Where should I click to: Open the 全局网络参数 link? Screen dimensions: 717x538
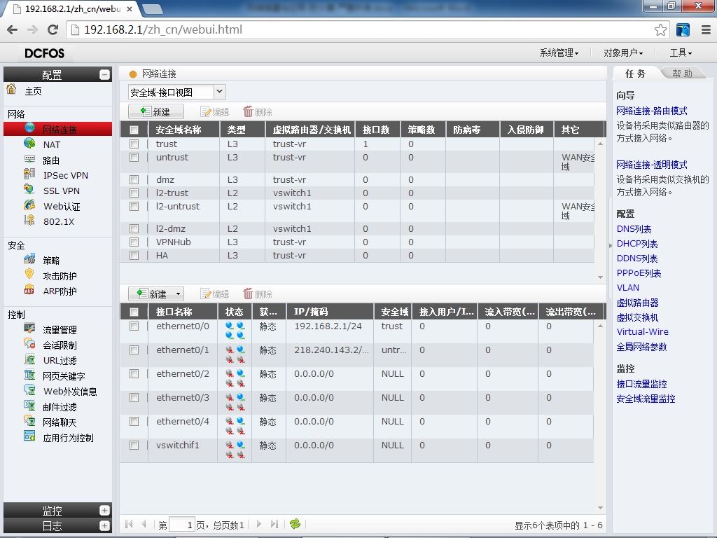(641, 347)
